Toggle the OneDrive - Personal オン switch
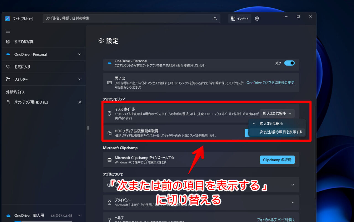This screenshot has width=354, height=222. pos(289,63)
